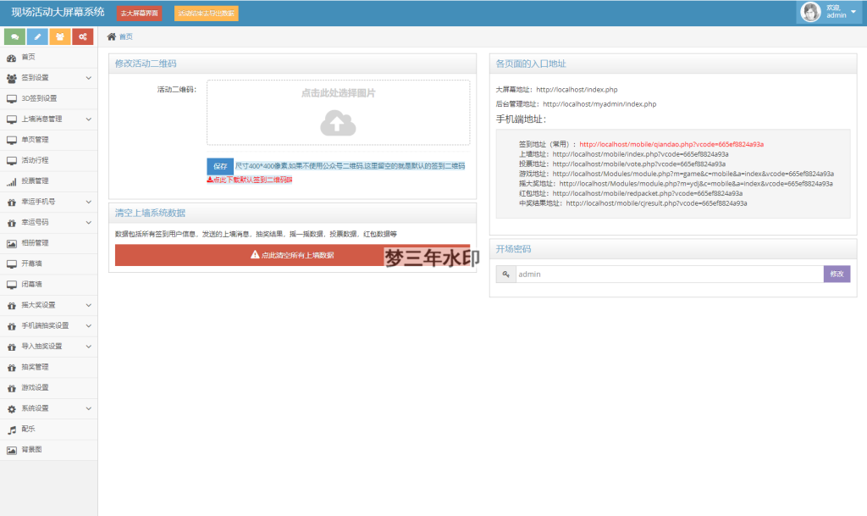
Task: Expand the 上墙消息管理 menu chevron
Action: point(88,119)
